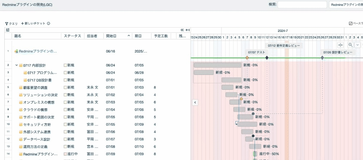363x160 pixels.
Task: Click the plus icon for 新しいチケット
Action: (23, 24)
